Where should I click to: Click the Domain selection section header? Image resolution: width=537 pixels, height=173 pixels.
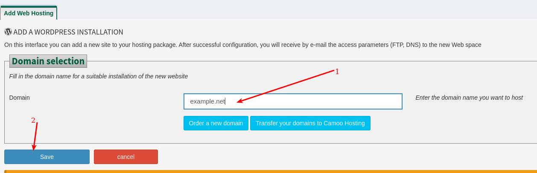click(48, 61)
